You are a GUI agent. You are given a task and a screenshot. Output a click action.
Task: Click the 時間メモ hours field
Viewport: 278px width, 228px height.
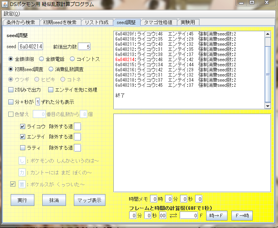point(154,199)
